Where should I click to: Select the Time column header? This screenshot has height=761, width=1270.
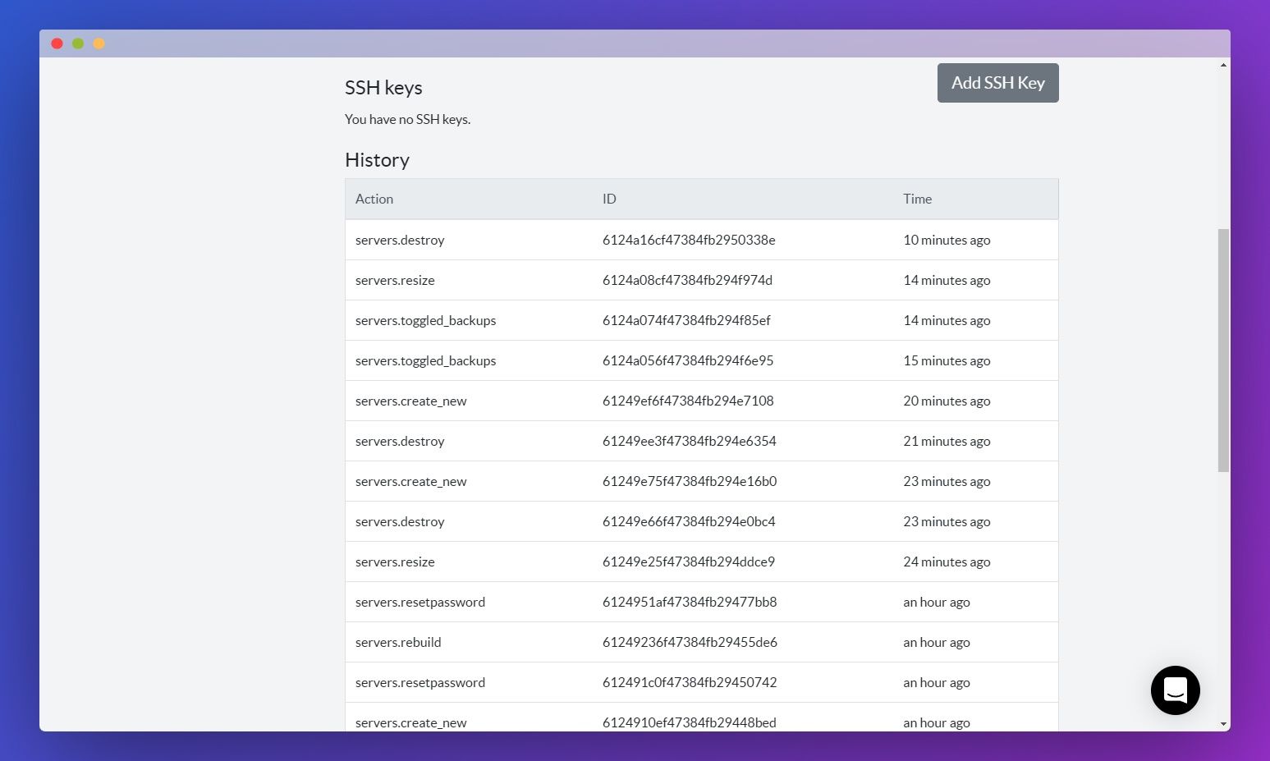[917, 199]
